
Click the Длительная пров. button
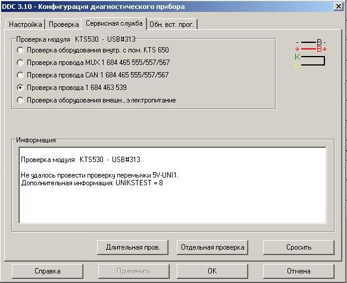[133, 247]
